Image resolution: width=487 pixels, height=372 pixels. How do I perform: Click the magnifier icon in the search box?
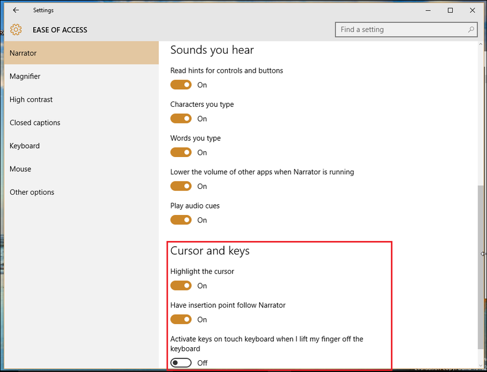(470, 29)
